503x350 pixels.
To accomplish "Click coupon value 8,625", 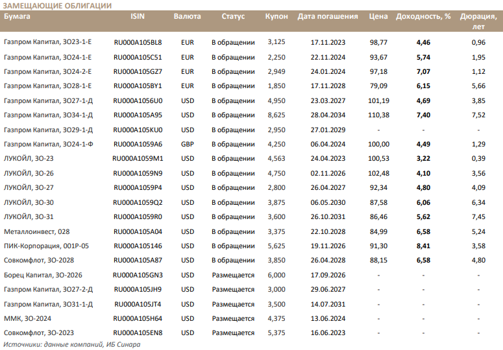I will (x=276, y=115).
